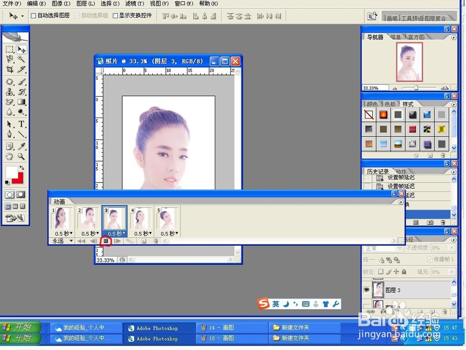Select the Rectangular Marquee tool
466x350 pixels.
pos(9,49)
